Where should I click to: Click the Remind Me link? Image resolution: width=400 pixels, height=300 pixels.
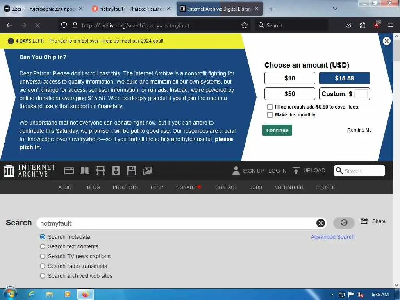359,130
